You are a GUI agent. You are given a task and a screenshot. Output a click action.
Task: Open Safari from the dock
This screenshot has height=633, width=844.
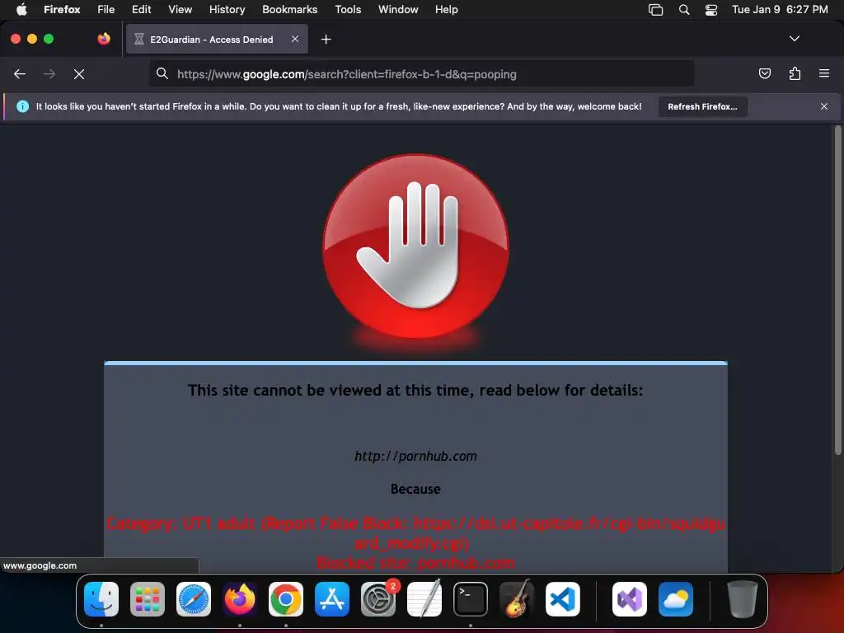(194, 599)
